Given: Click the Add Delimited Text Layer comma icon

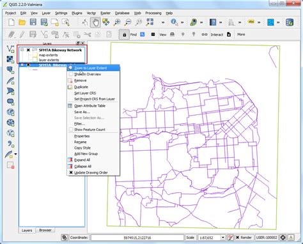Looking at the screenshot, I should point(10,144).
